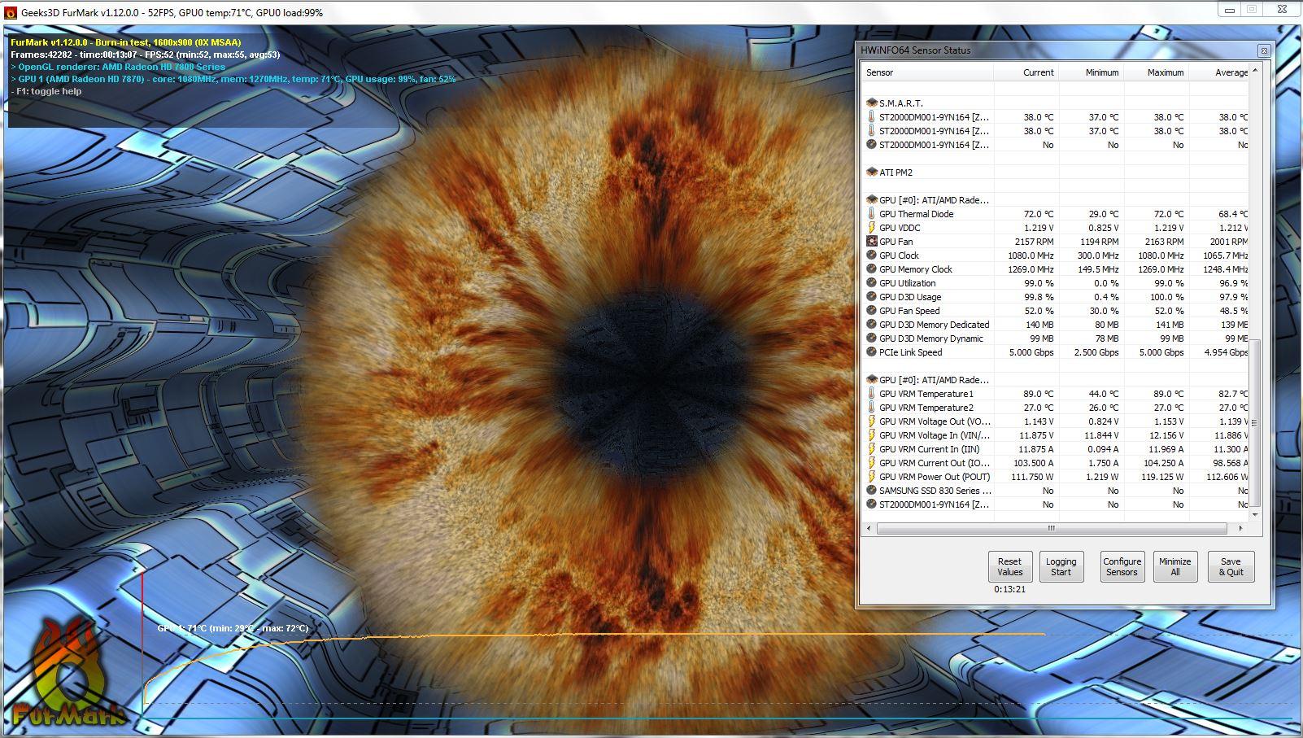Click the GPU D3D Memory Dedicated icon
1303x738 pixels.
click(x=872, y=325)
